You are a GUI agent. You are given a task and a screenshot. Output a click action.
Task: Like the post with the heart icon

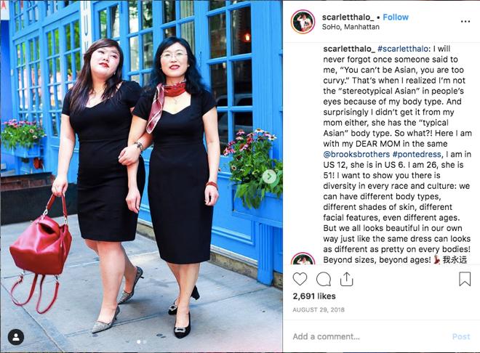point(300,279)
